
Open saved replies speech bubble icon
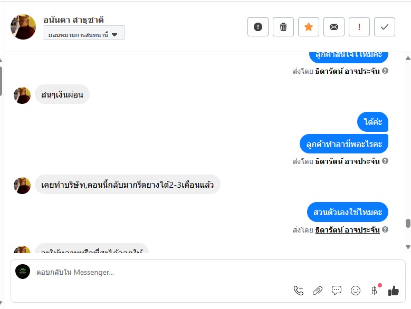[x=337, y=290]
